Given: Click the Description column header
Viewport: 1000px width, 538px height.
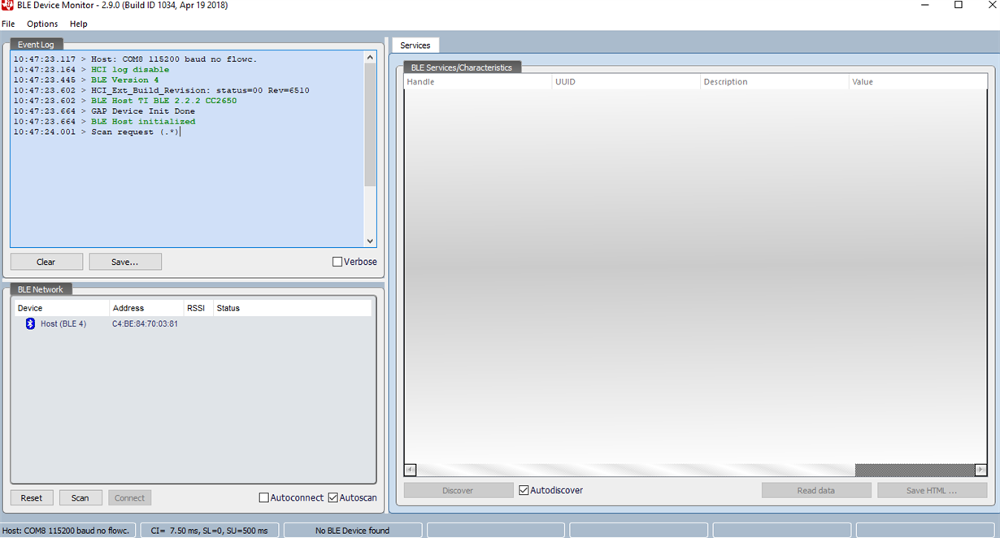Looking at the screenshot, I should tap(774, 82).
